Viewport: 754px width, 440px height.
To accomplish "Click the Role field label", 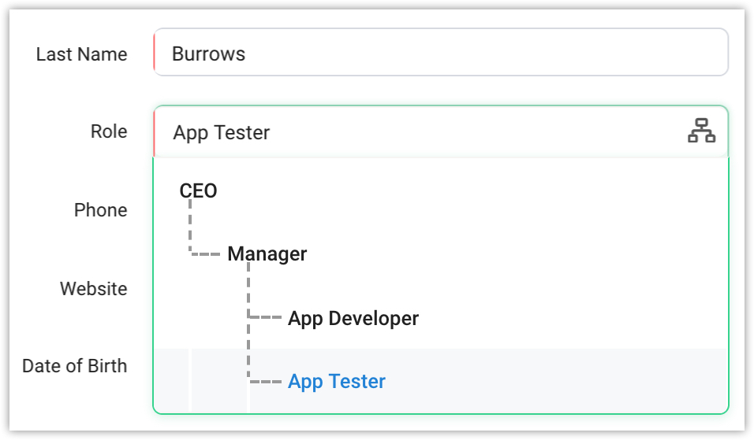I will [108, 131].
